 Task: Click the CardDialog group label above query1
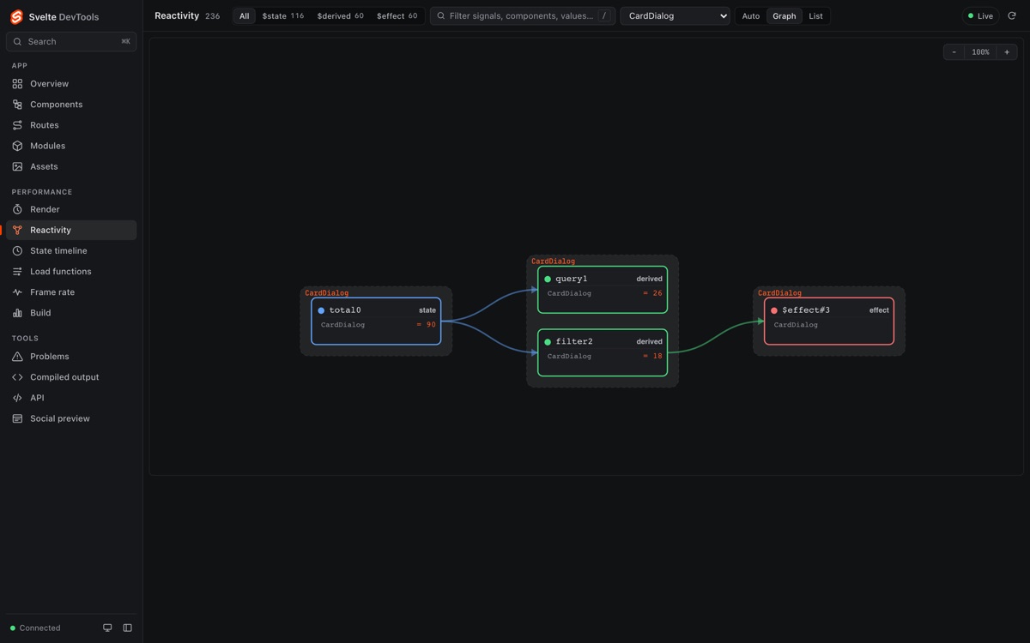[553, 261]
